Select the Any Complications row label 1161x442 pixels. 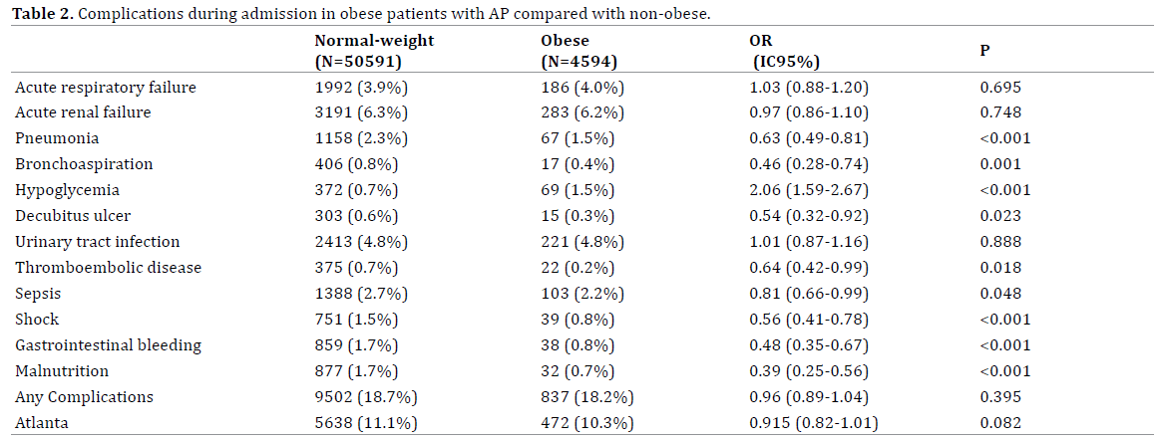click(x=84, y=397)
